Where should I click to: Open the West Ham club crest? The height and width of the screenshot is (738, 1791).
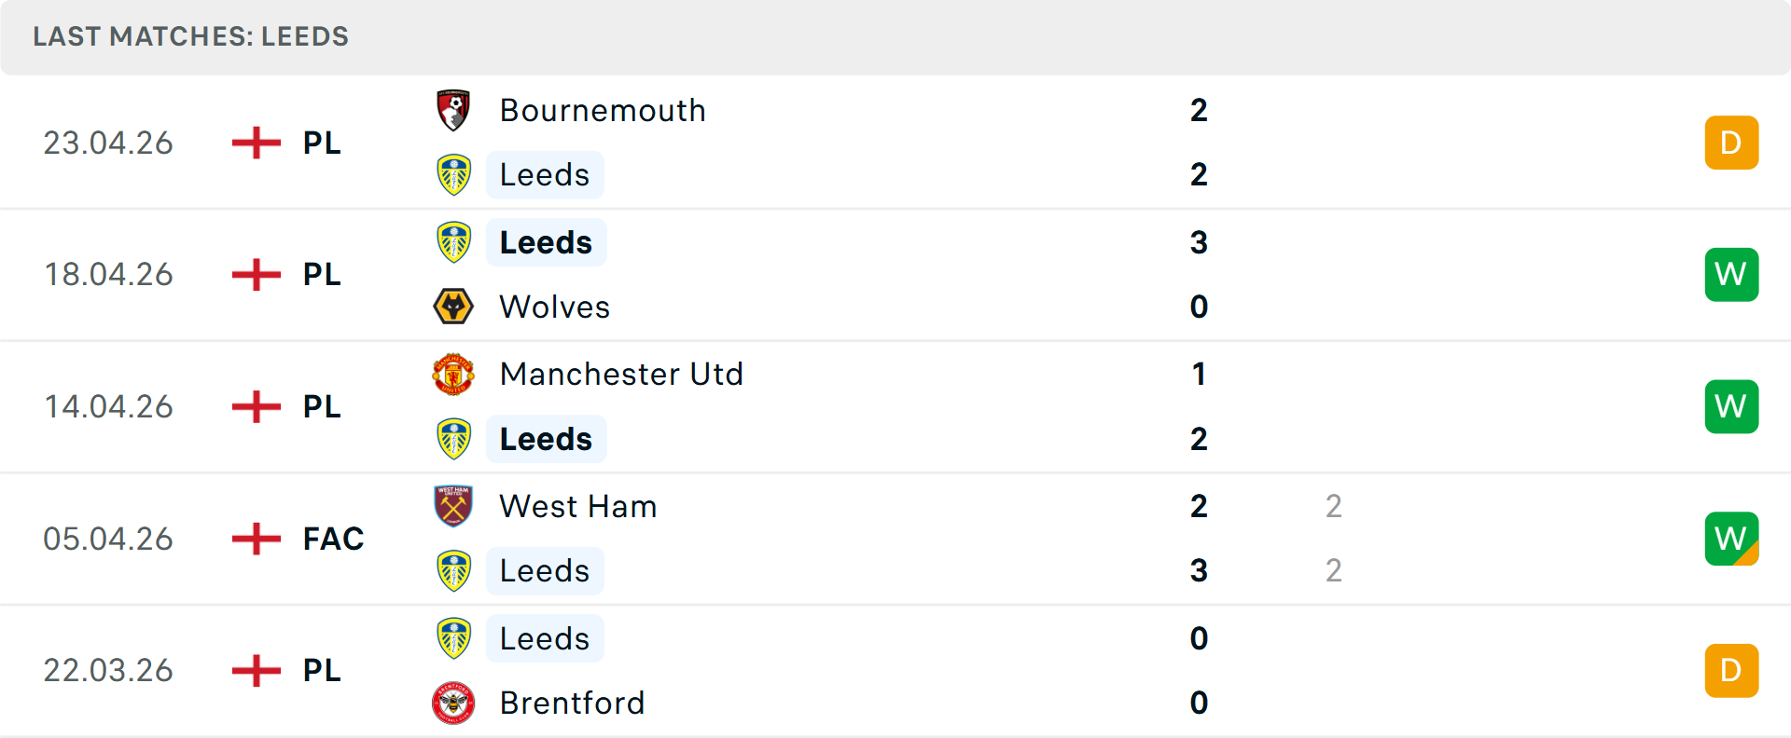click(454, 506)
